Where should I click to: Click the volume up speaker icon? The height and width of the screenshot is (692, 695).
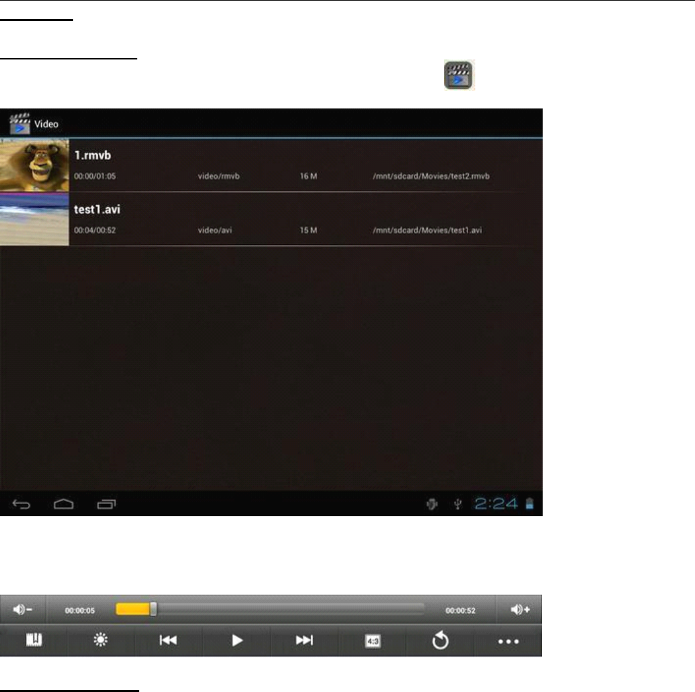point(520,610)
